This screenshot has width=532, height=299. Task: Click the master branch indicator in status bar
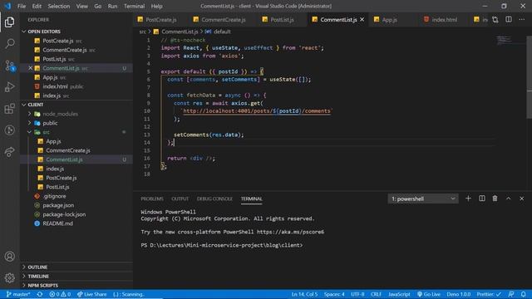18,294
